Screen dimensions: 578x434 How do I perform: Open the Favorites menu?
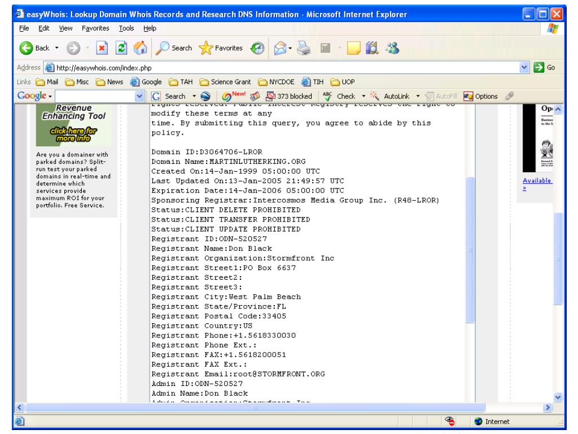tap(95, 28)
